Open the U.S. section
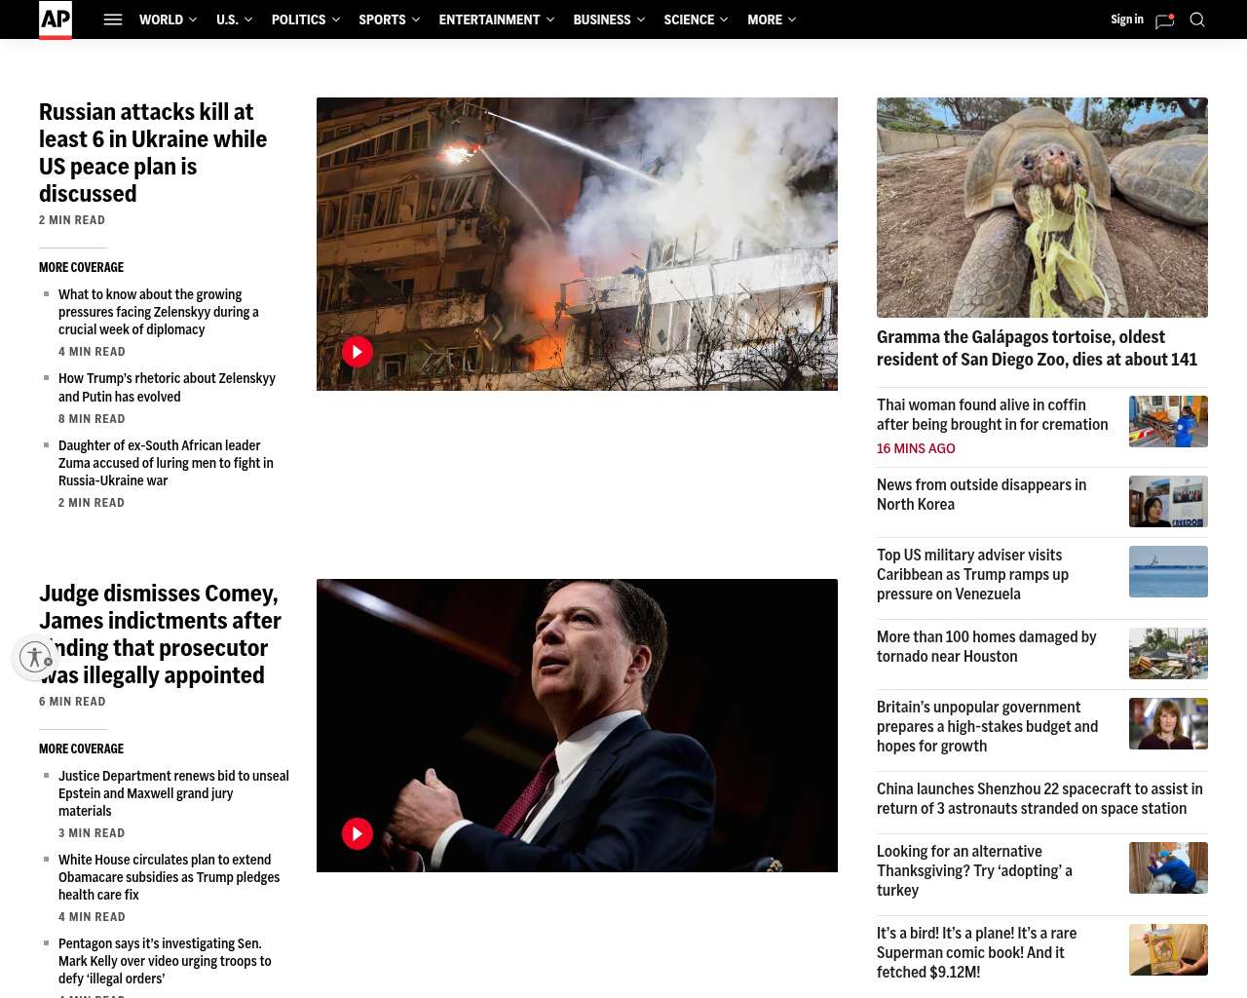Screen dimensions: 1247x998 click(227, 19)
